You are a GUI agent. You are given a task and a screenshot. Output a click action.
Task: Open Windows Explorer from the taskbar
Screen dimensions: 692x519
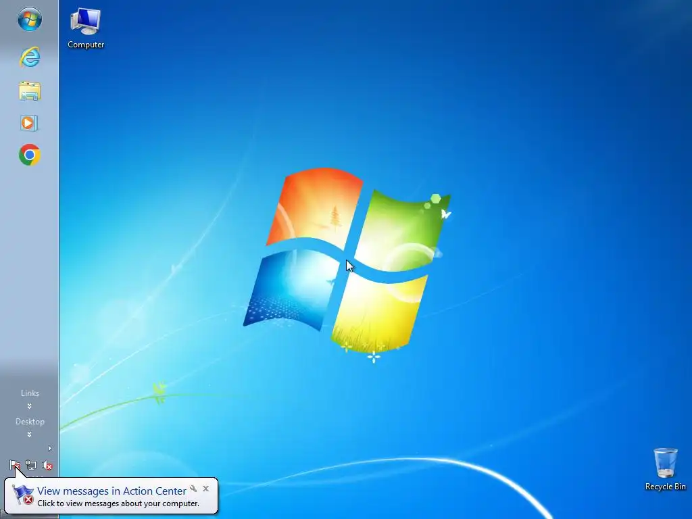click(30, 91)
